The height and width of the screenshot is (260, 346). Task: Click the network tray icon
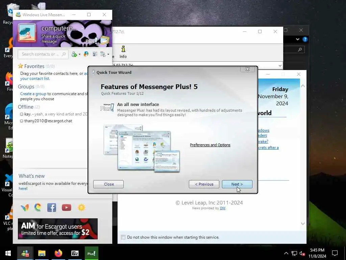pos(294,253)
